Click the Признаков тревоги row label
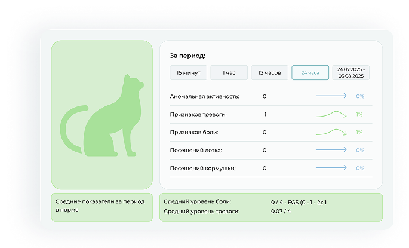Viewport: 409px width, 248px height. (198, 114)
